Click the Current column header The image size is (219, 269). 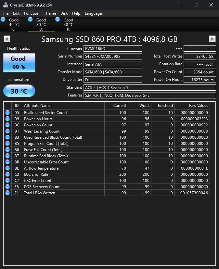tap(116, 106)
